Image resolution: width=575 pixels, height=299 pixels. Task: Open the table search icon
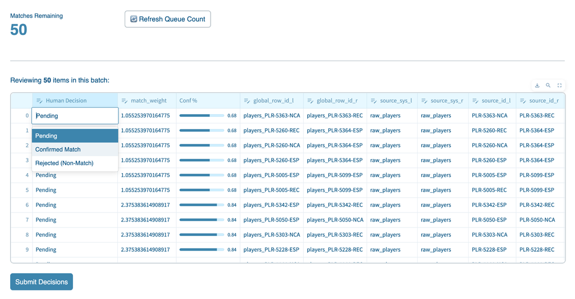coord(548,85)
